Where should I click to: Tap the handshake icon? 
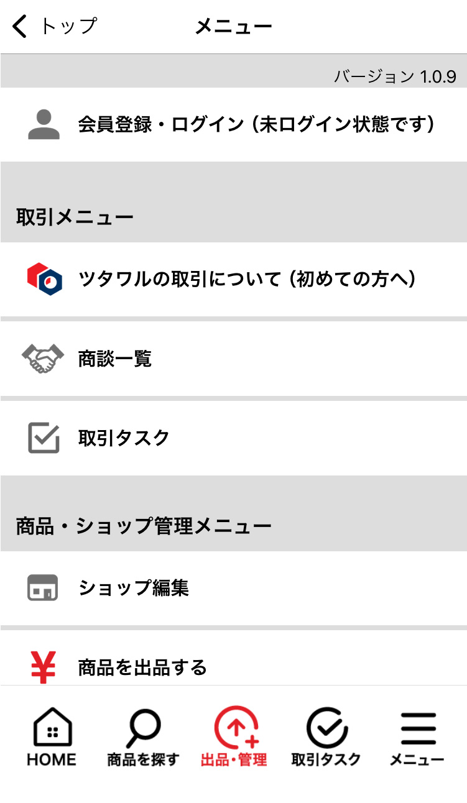(43, 359)
